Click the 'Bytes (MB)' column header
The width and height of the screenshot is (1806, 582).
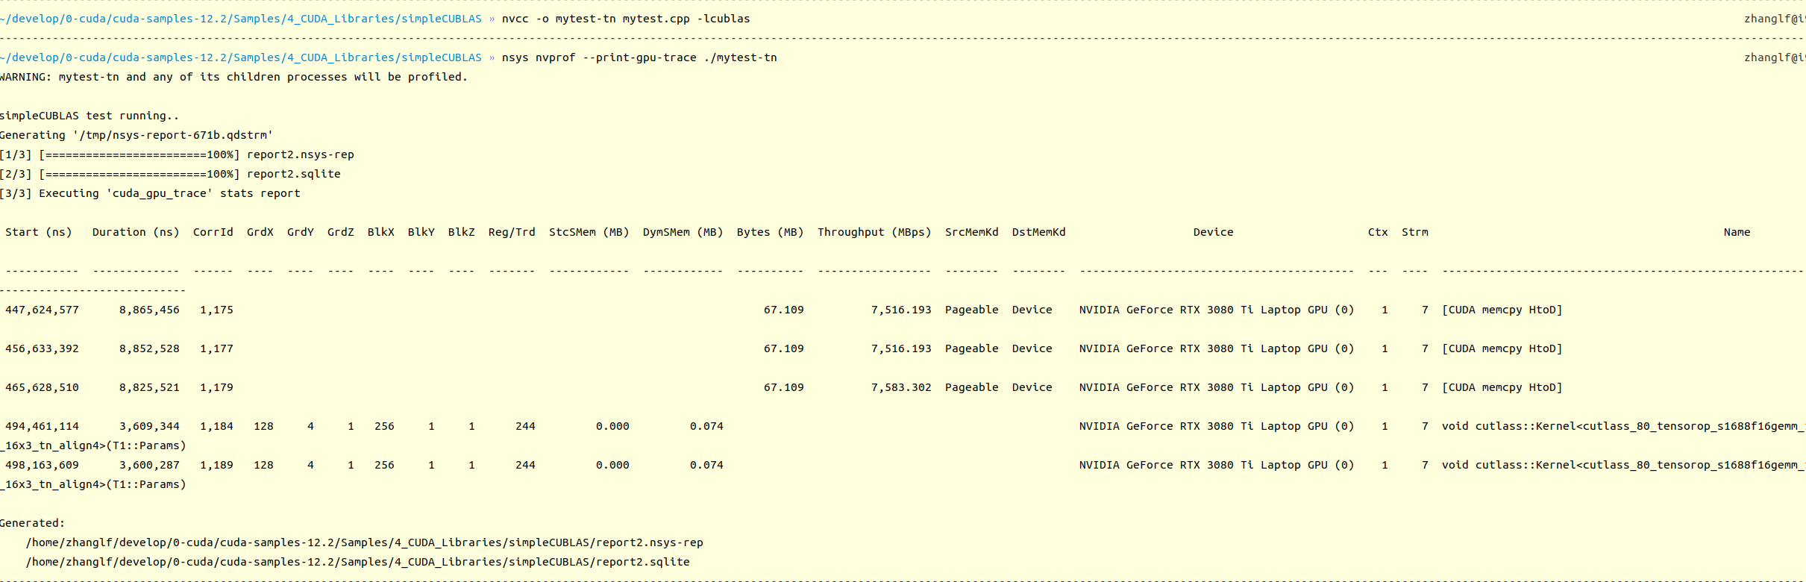point(771,232)
